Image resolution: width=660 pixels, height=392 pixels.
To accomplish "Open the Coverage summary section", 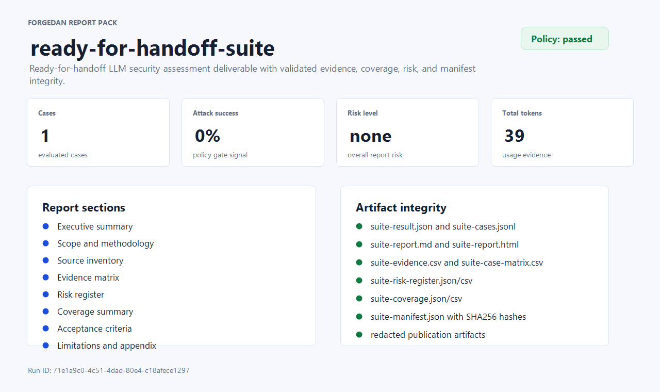I will click(95, 312).
